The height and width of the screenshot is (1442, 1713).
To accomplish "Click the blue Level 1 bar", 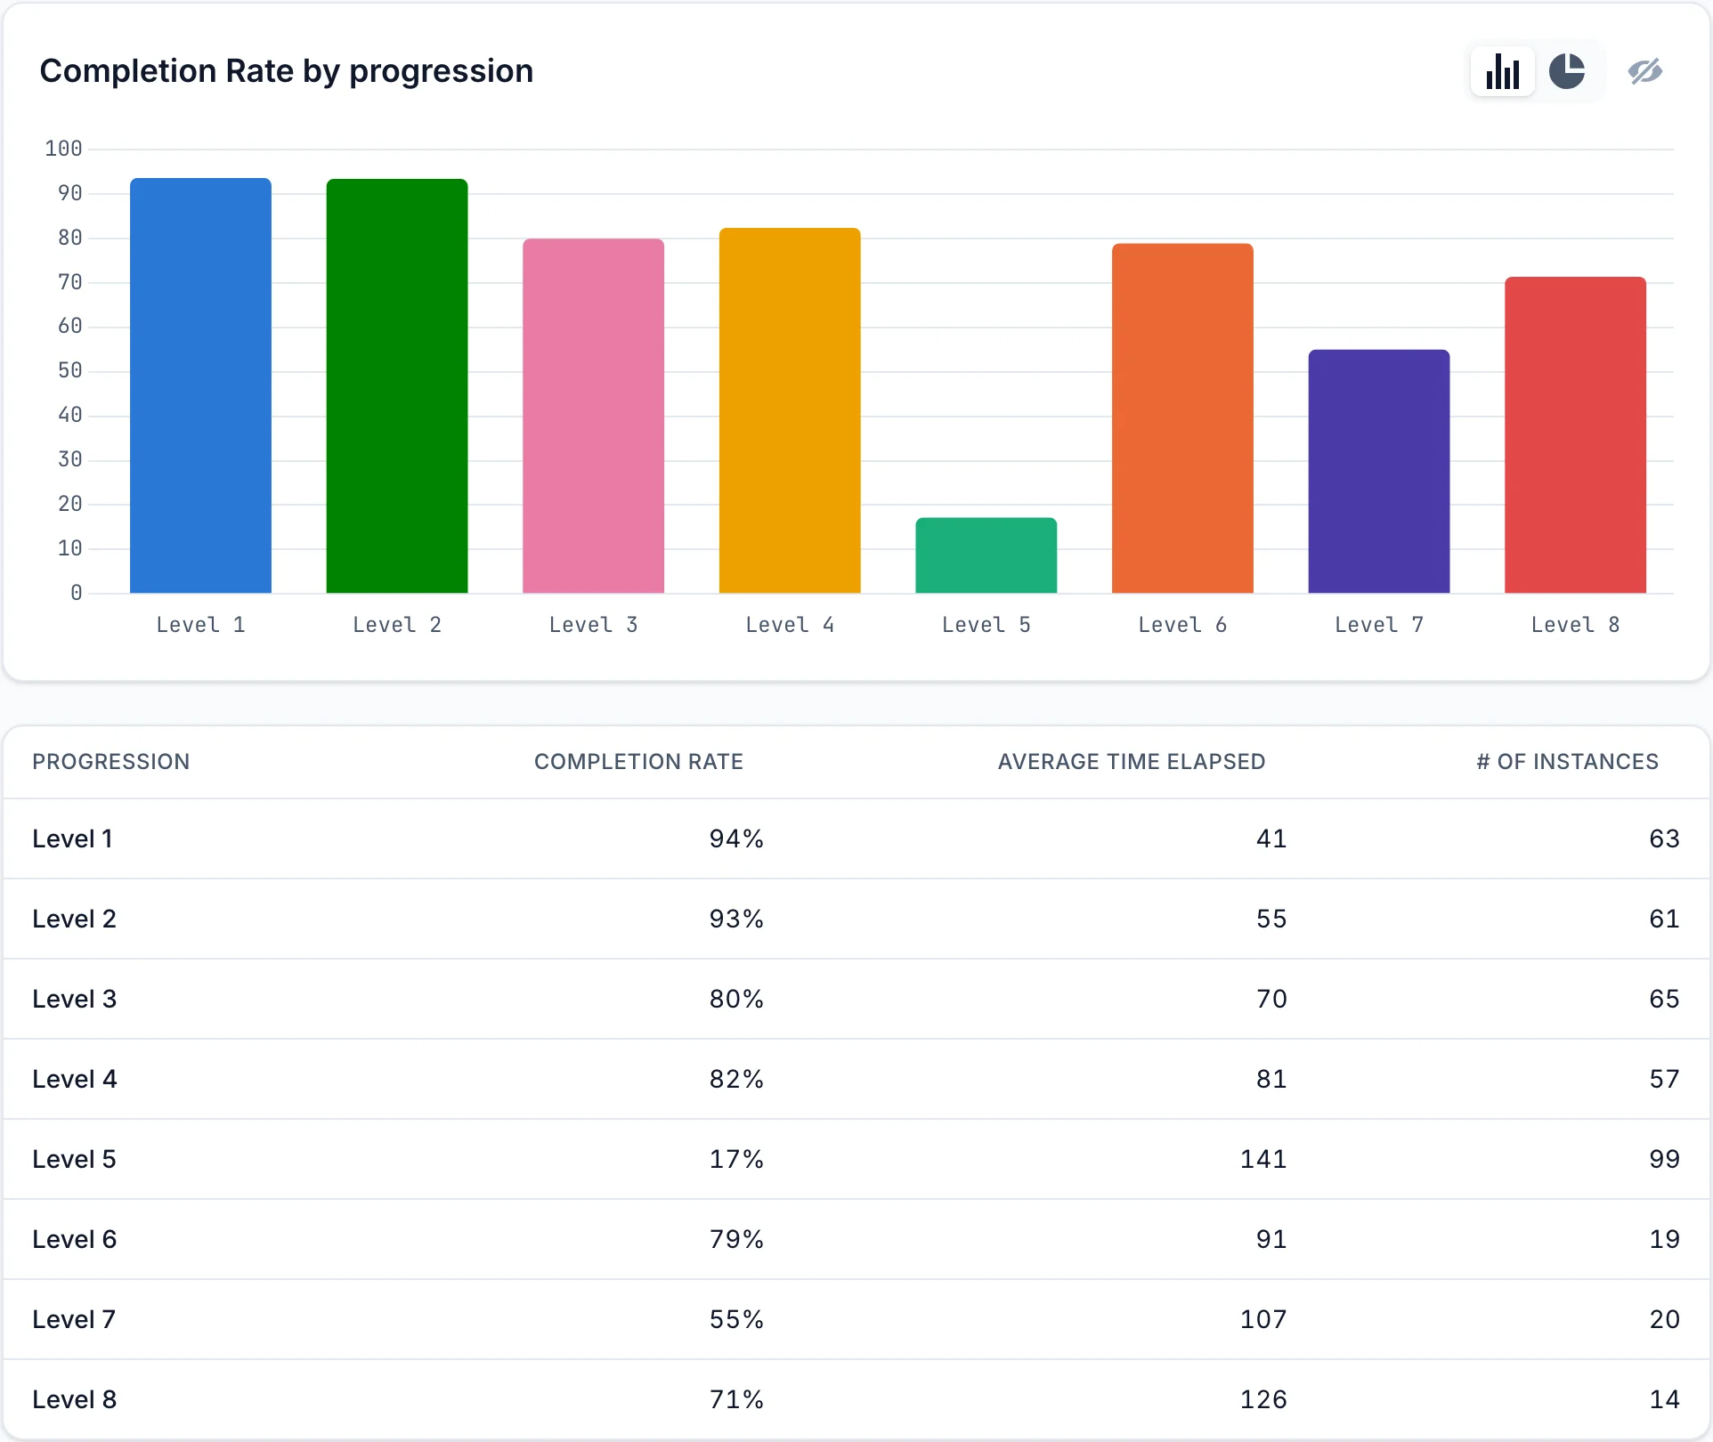I will (x=200, y=385).
